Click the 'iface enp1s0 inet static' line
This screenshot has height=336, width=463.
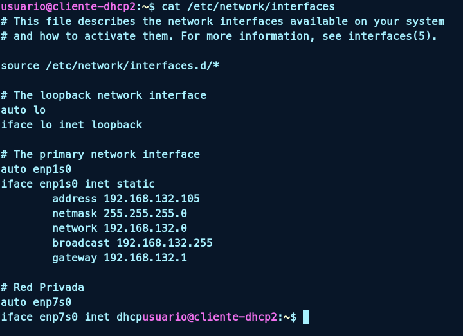click(78, 184)
